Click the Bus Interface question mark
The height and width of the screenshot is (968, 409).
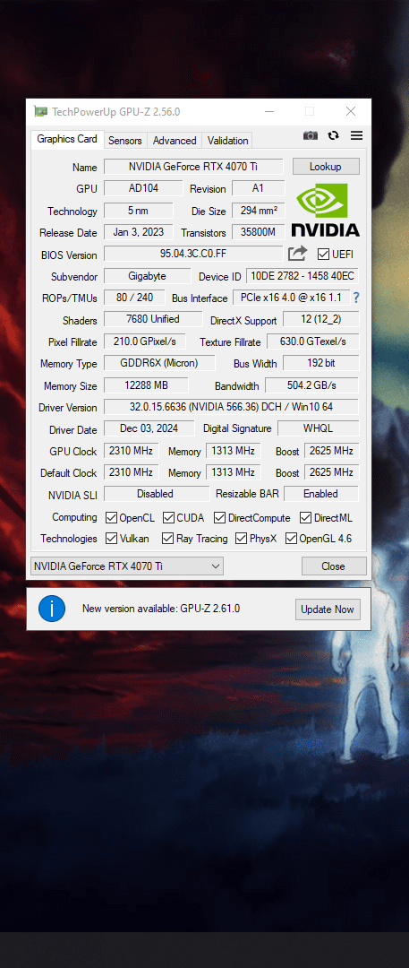click(x=356, y=298)
